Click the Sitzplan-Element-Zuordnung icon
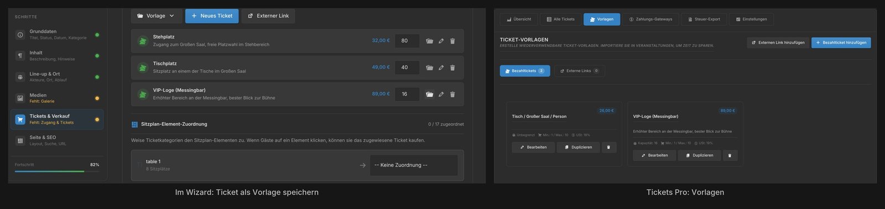 point(134,124)
